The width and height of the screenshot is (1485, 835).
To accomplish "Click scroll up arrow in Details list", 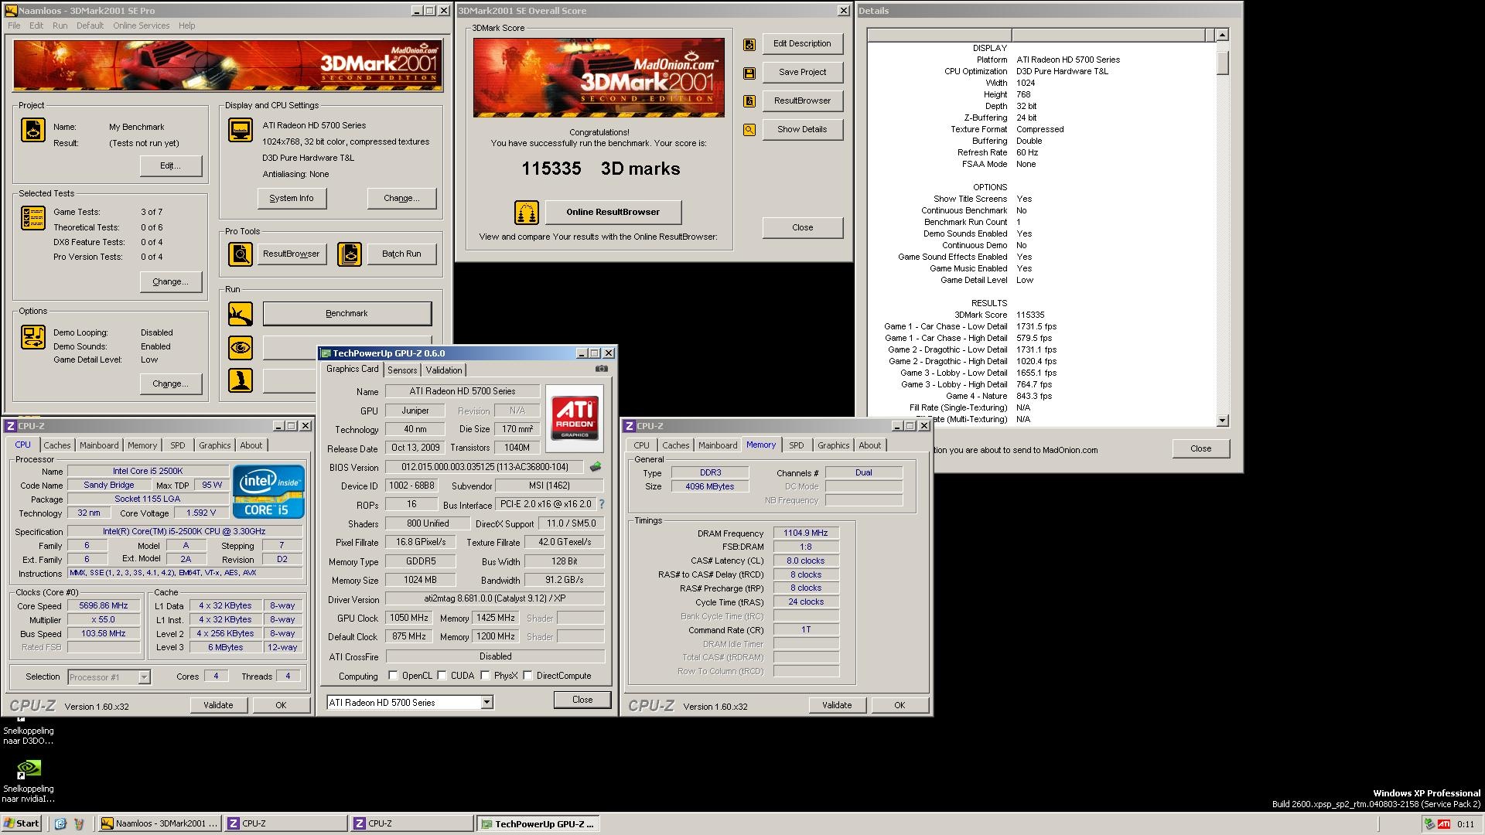I will point(1222,35).
